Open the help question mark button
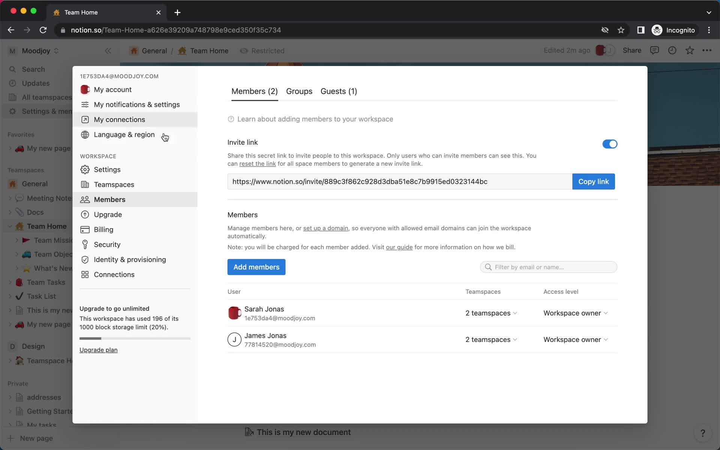 coord(703,433)
